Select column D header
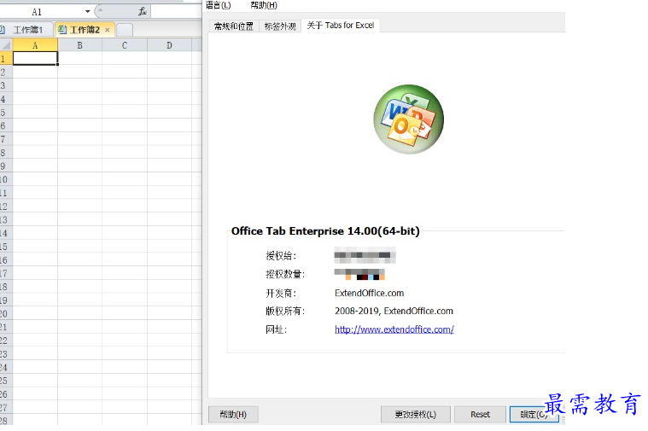Viewport: 648px width, 431px height. click(169, 45)
